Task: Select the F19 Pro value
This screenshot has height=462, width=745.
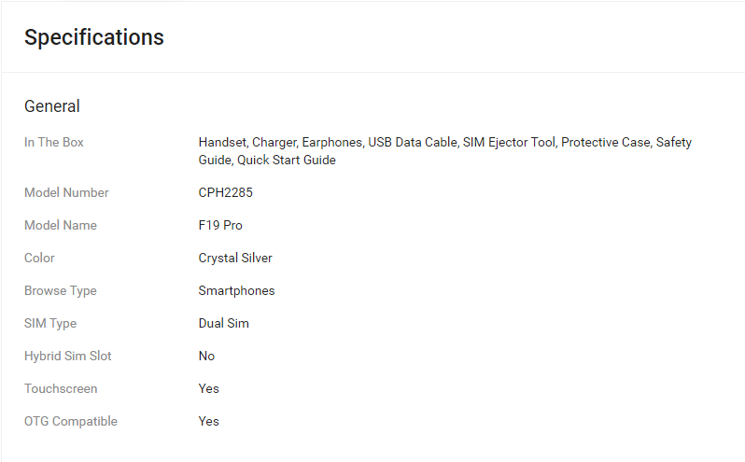Action: click(220, 225)
